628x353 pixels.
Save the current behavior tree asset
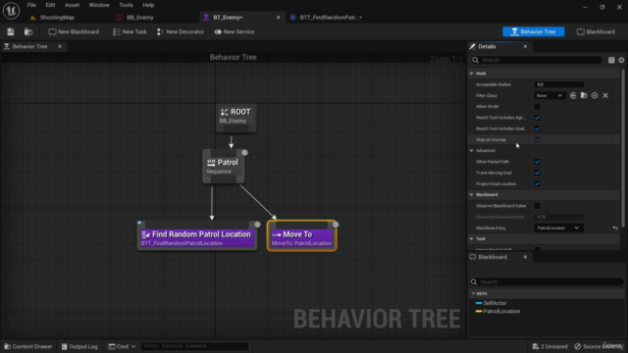point(11,31)
